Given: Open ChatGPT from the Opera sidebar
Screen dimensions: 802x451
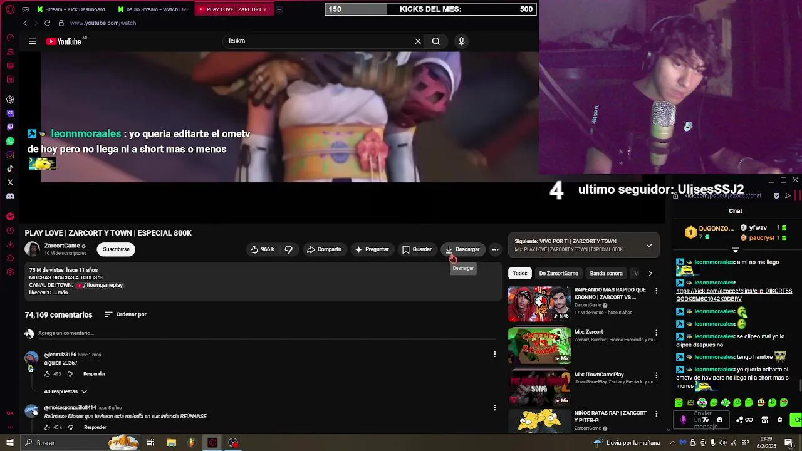Looking at the screenshot, I should pos(10,100).
